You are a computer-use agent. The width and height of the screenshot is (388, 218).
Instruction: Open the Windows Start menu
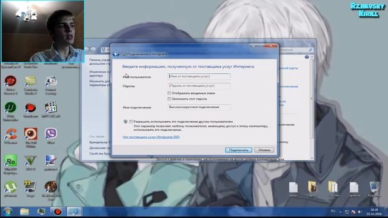point(8,212)
